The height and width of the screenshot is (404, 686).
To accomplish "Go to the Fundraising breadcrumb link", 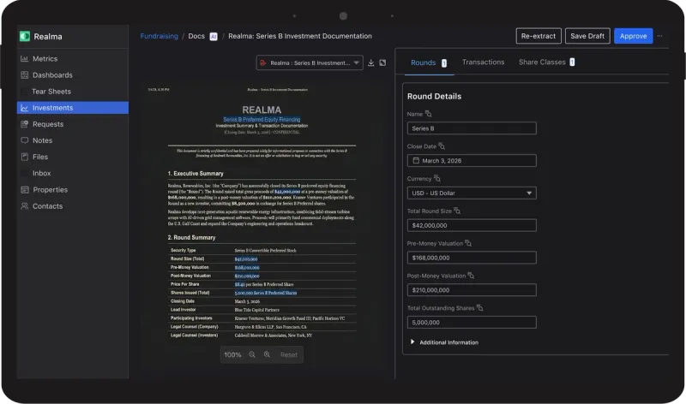I will (x=159, y=36).
